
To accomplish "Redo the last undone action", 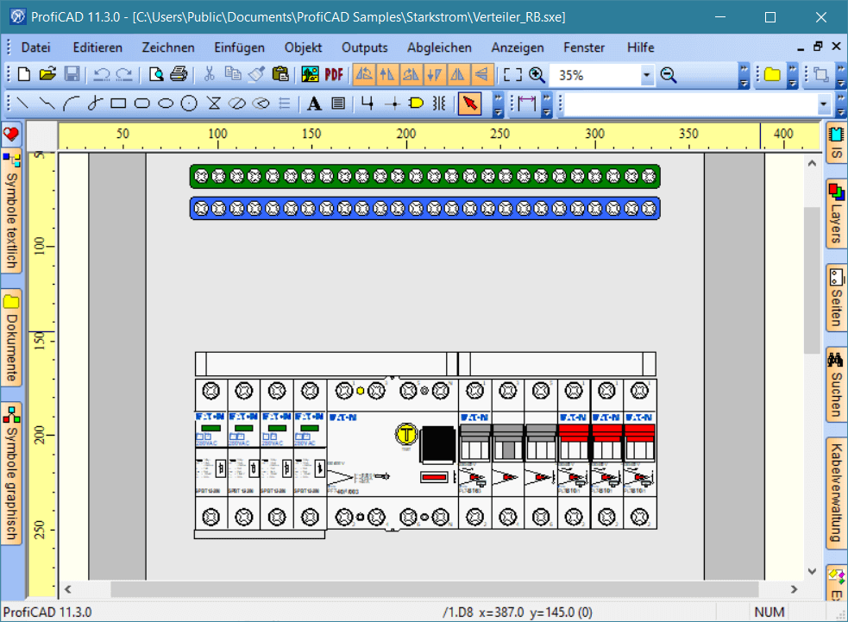I will click(x=124, y=74).
